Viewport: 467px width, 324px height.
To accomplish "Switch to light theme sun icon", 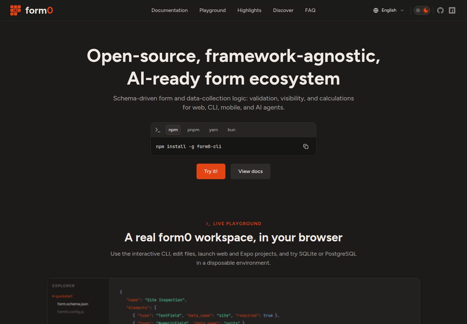I will (x=418, y=10).
